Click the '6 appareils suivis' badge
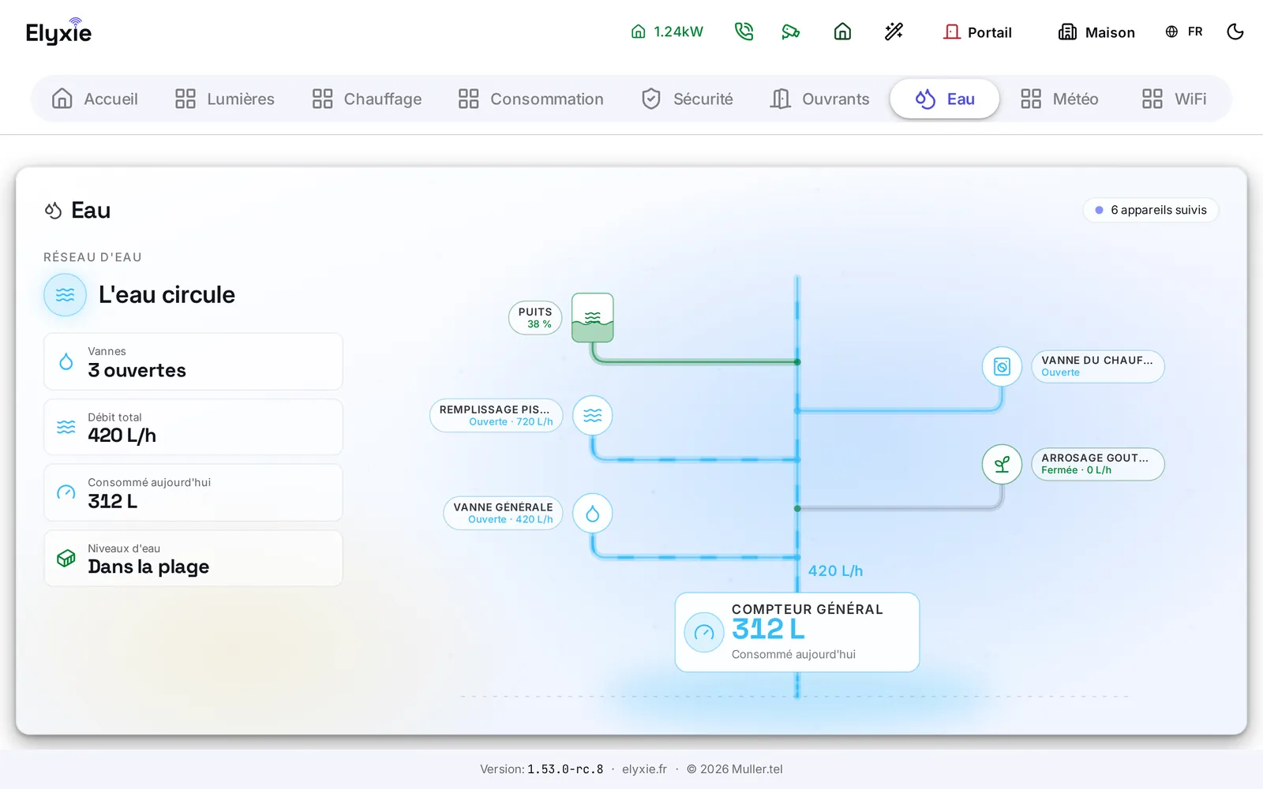1263x789 pixels. (1151, 210)
